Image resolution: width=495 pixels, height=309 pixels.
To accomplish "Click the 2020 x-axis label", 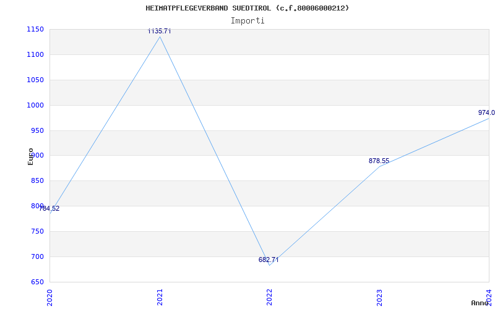I will 49,297.
